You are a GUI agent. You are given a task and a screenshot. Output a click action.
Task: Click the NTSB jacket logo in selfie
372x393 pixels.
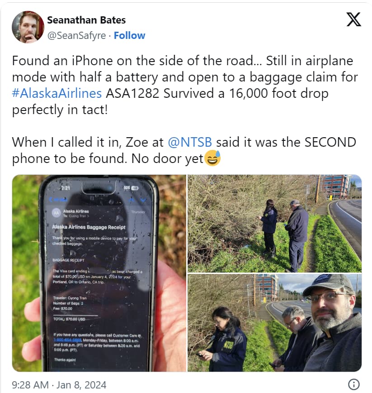[228, 345]
